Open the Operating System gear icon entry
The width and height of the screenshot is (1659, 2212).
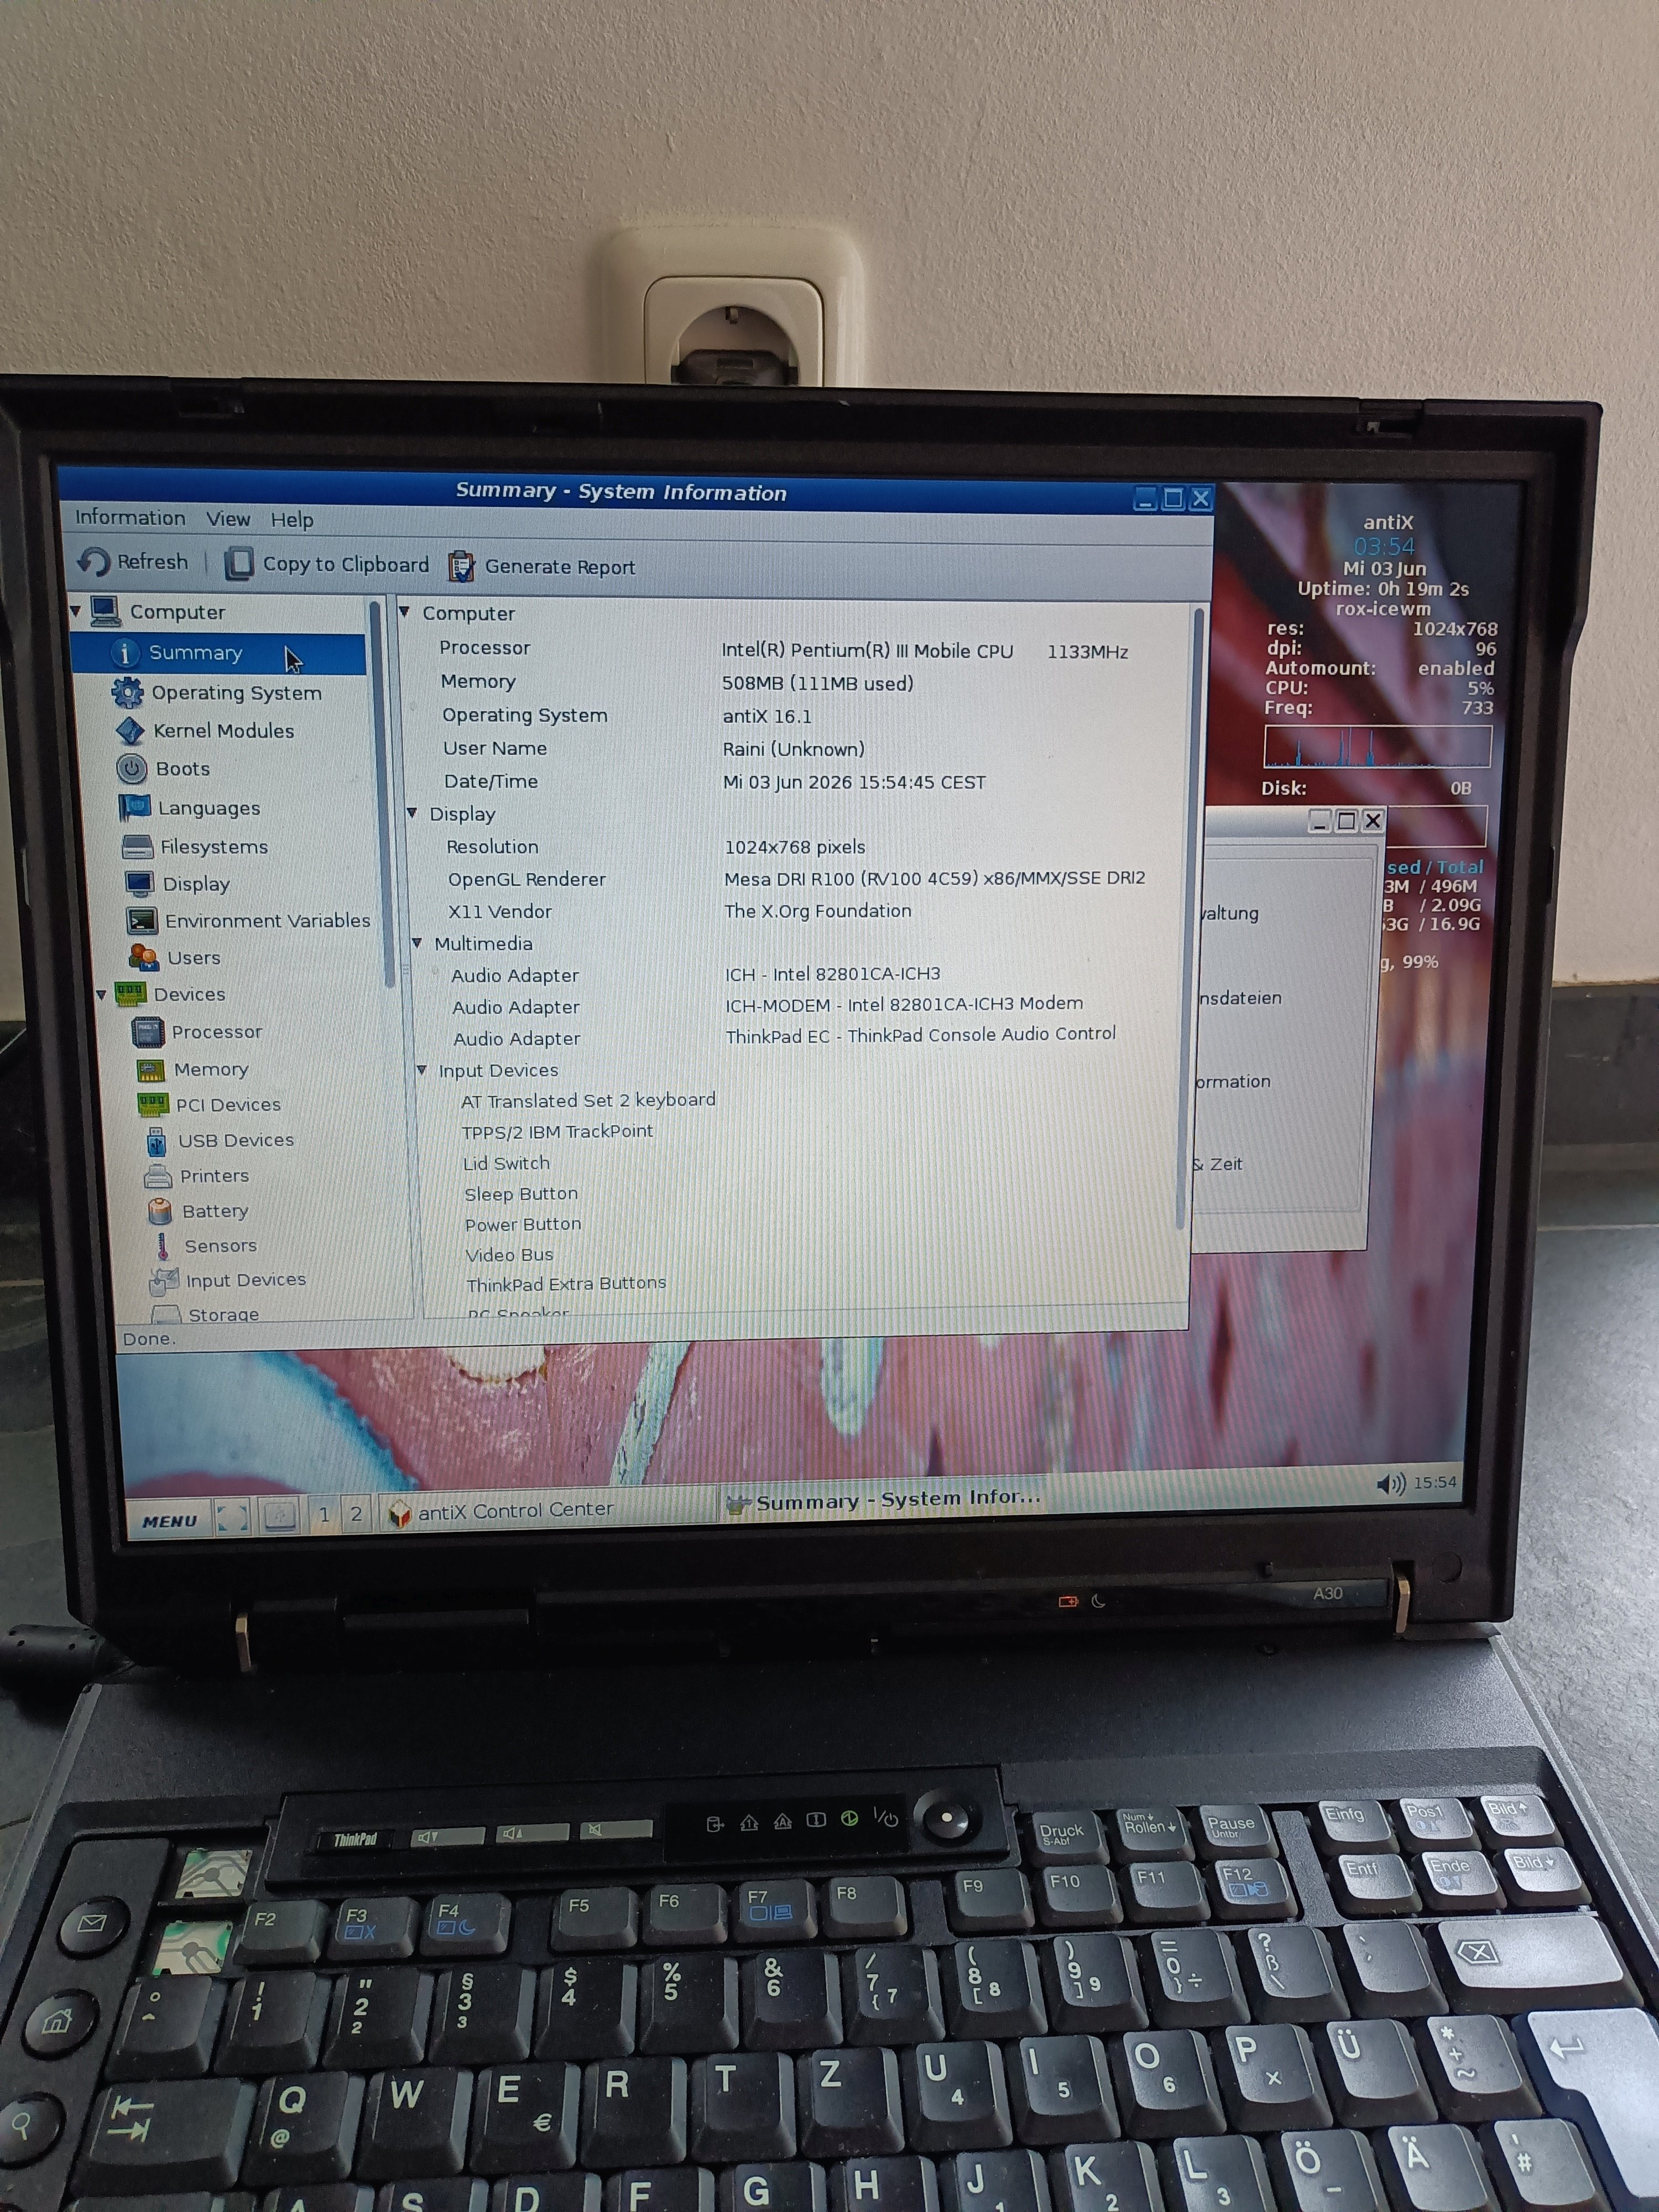tap(128, 692)
